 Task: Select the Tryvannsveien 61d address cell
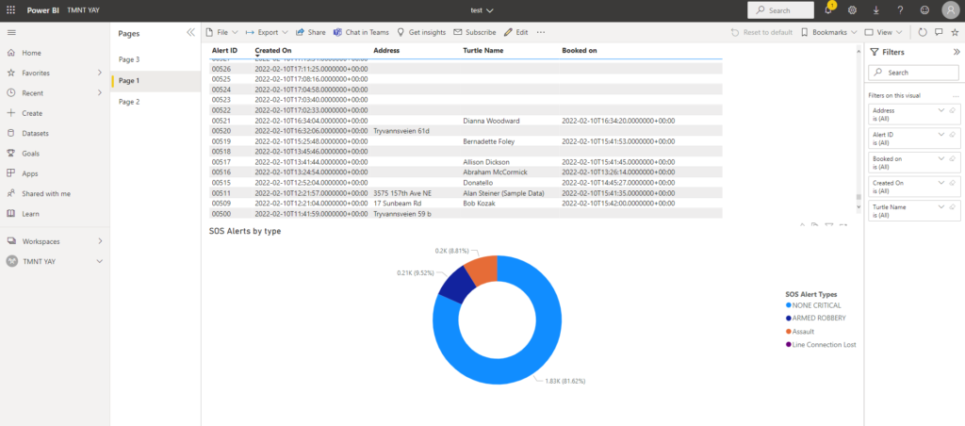click(401, 131)
